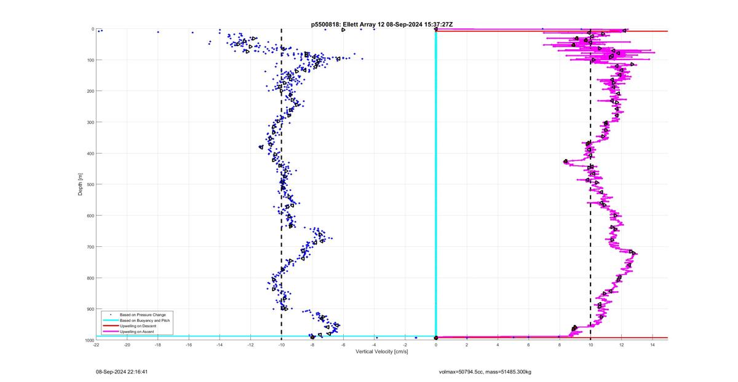Click depth axis tick label '400'
This screenshot has height=382, width=738.
coord(90,154)
